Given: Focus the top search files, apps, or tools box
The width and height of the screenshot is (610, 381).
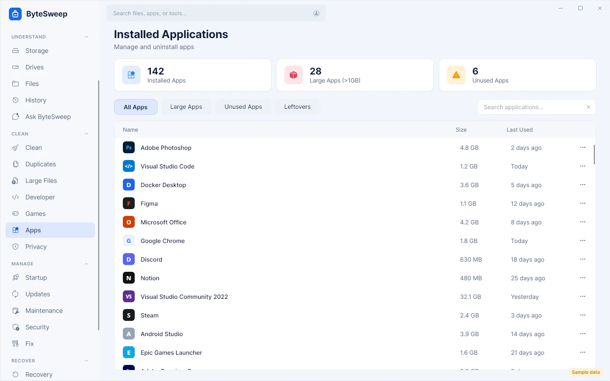Looking at the screenshot, I should (216, 14).
